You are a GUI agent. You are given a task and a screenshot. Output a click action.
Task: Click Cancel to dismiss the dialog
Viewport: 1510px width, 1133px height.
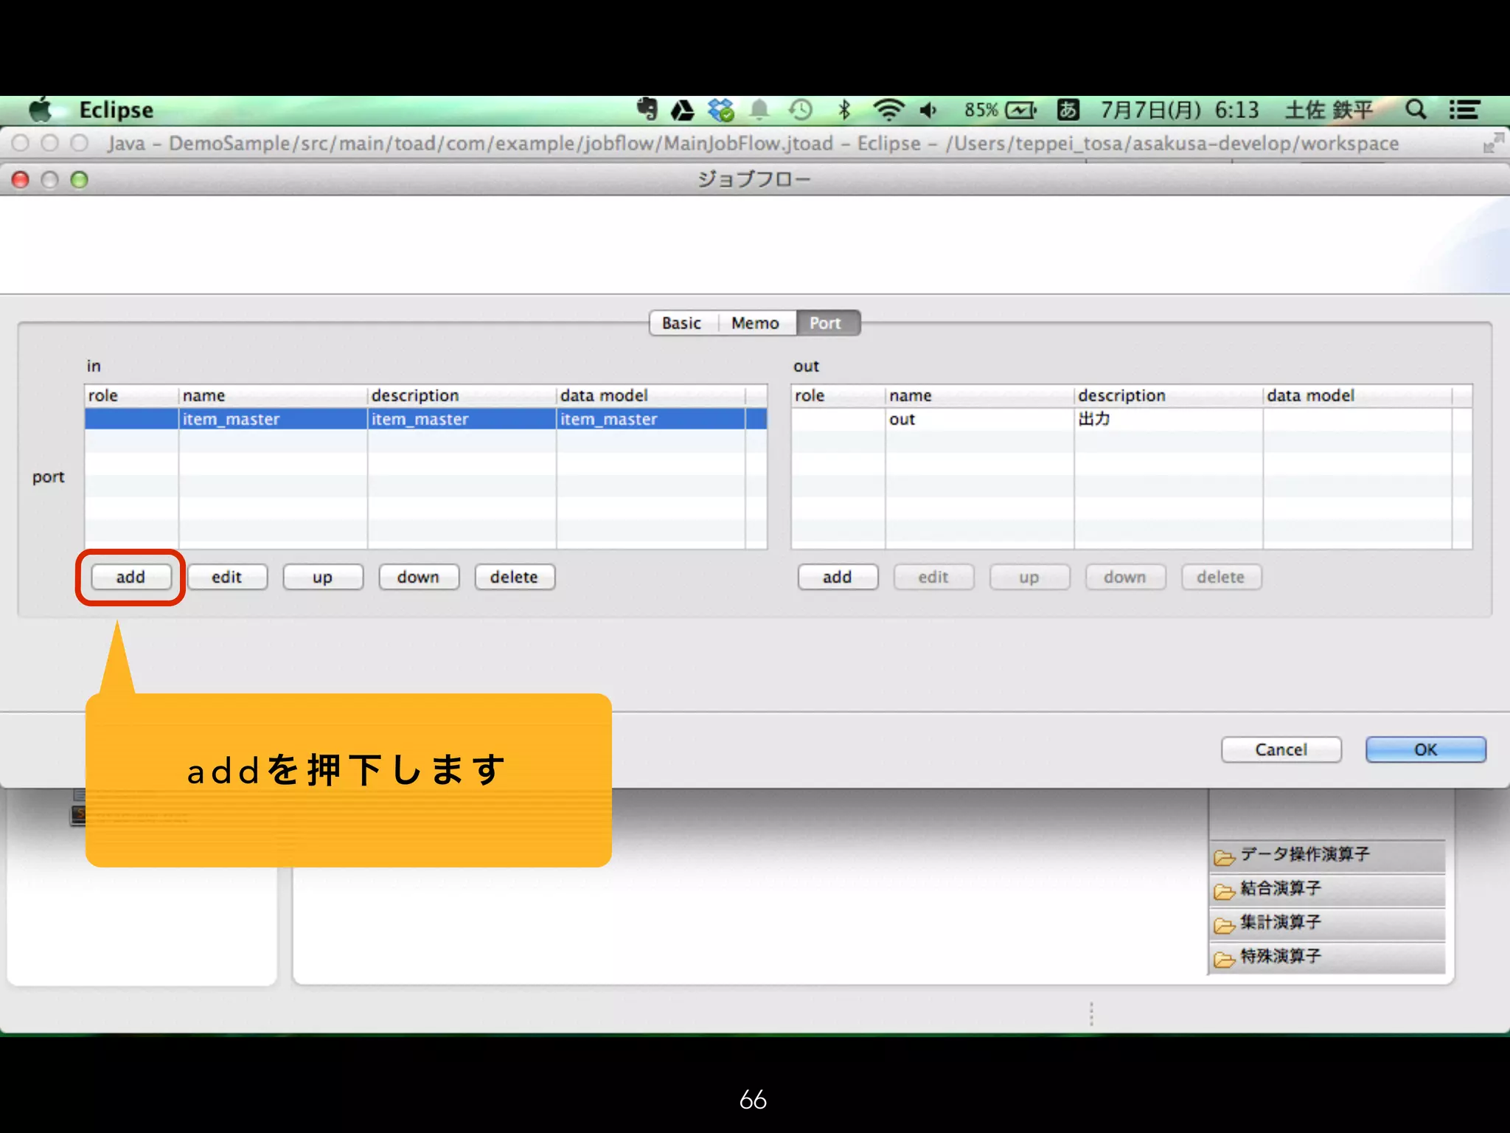coord(1281,749)
